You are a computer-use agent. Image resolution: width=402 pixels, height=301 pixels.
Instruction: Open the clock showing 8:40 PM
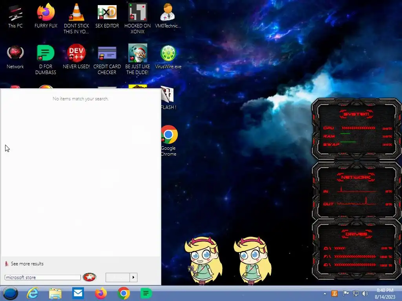(385, 294)
